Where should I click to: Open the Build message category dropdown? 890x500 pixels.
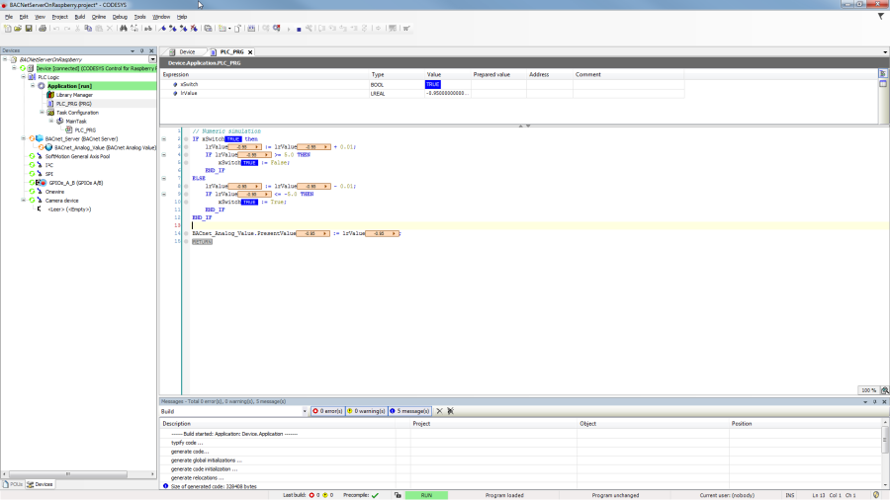(x=304, y=411)
